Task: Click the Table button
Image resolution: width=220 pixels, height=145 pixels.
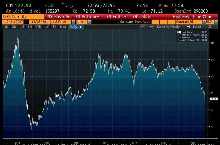Action: [x=141, y=17]
